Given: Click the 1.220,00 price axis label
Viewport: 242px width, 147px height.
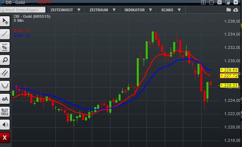Looking at the screenshot, I should pyautogui.click(x=232, y=127).
